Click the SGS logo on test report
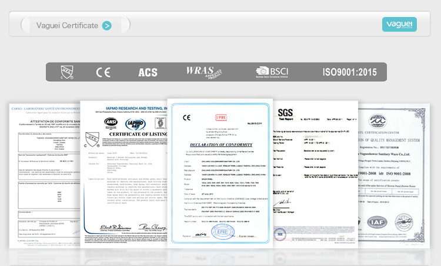 (x=285, y=113)
